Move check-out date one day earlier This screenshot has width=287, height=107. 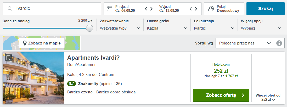pyautogui.click(x=191, y=9)
